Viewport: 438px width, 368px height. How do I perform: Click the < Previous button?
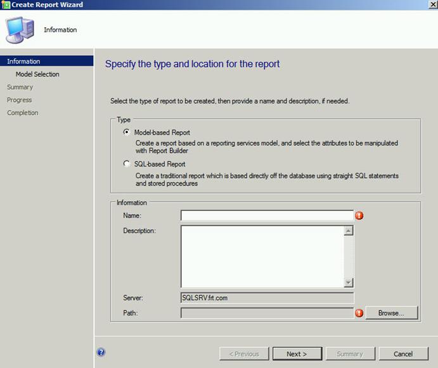[244, 354]
